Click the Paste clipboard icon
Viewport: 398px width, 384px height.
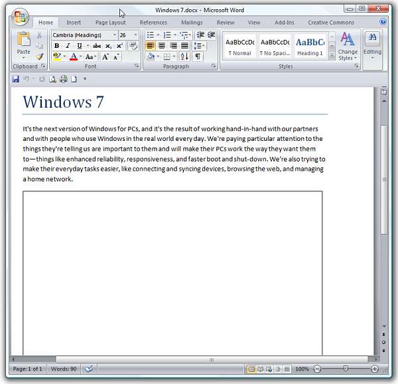(23, 39)
